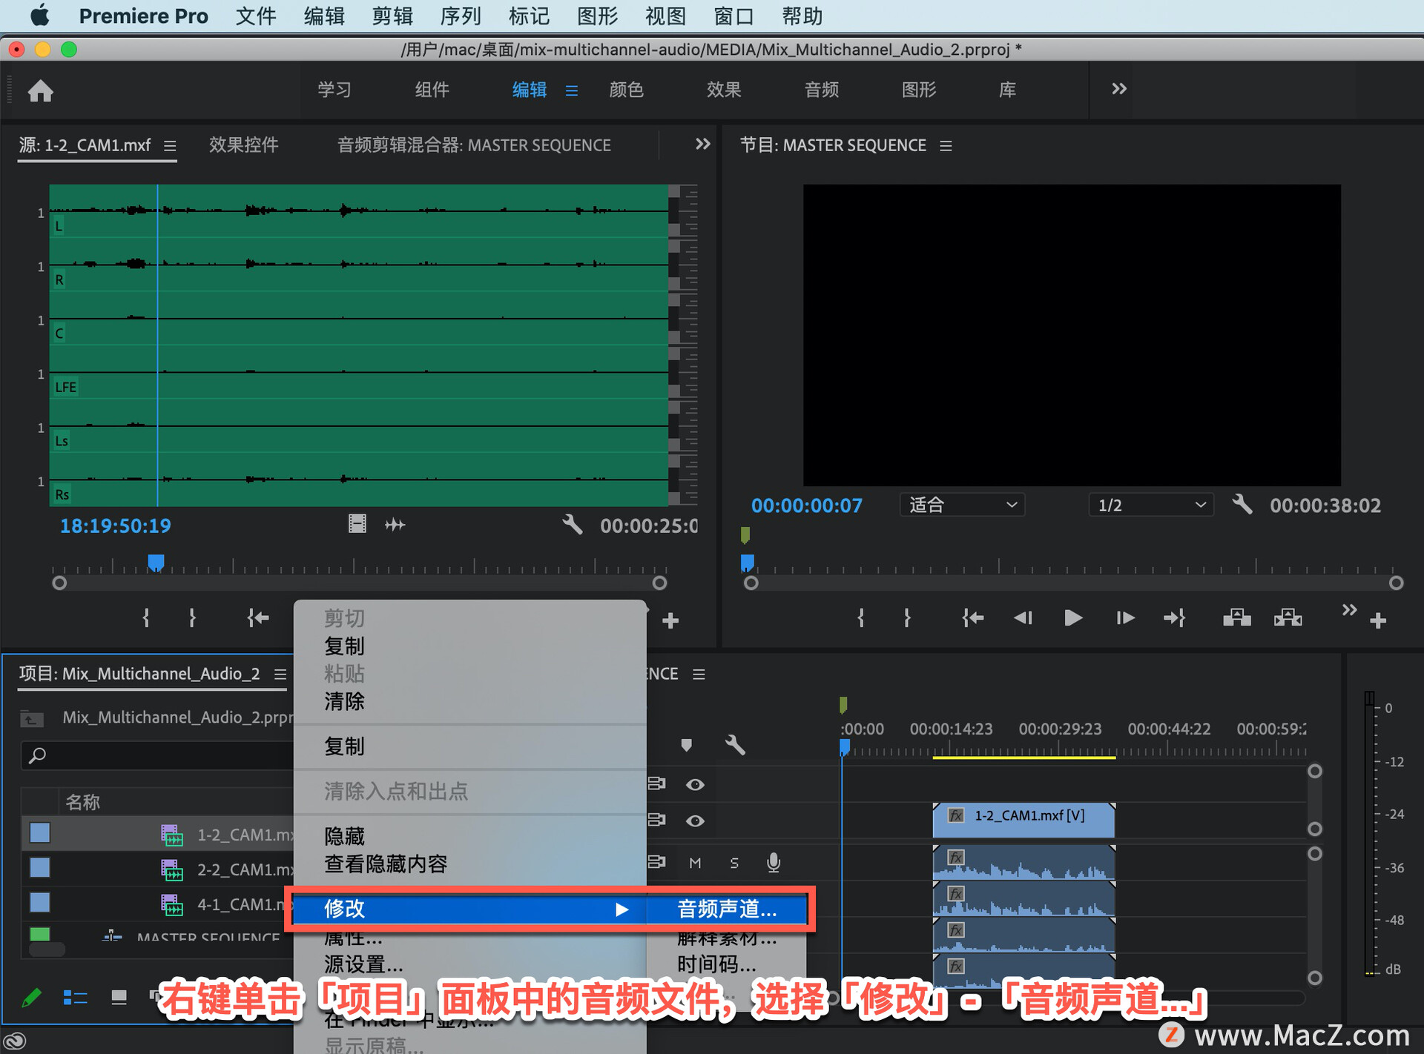Click the project panel search field
The height and width of the screenshot is (1054, 1424).
click(x=157, y=755)
